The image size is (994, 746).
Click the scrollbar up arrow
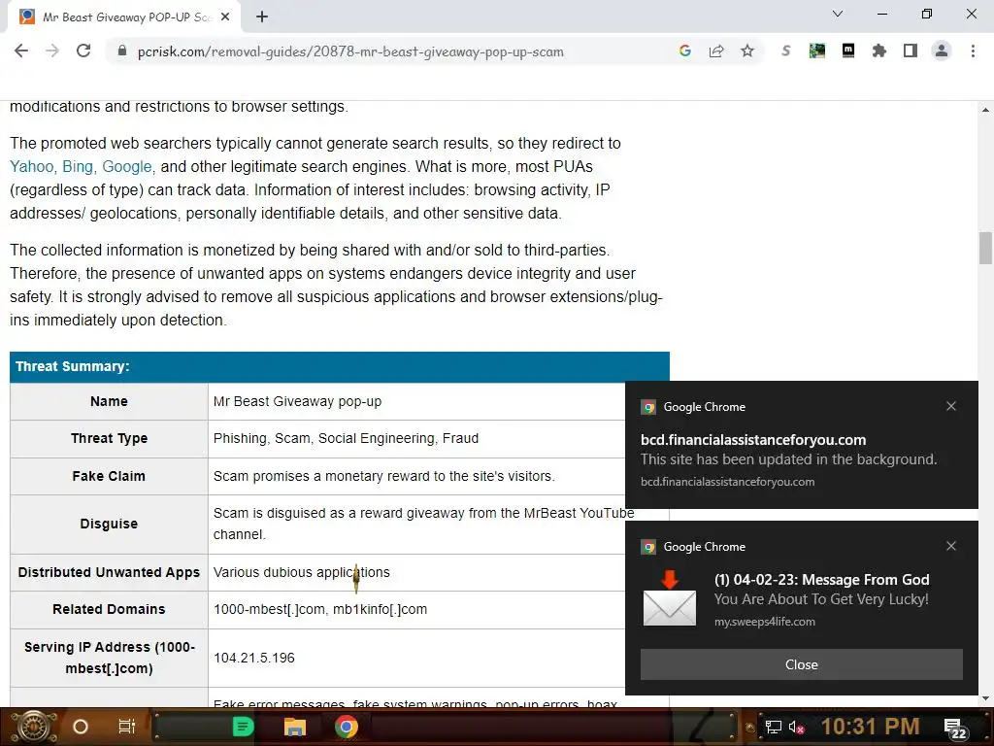pos(985,110)
